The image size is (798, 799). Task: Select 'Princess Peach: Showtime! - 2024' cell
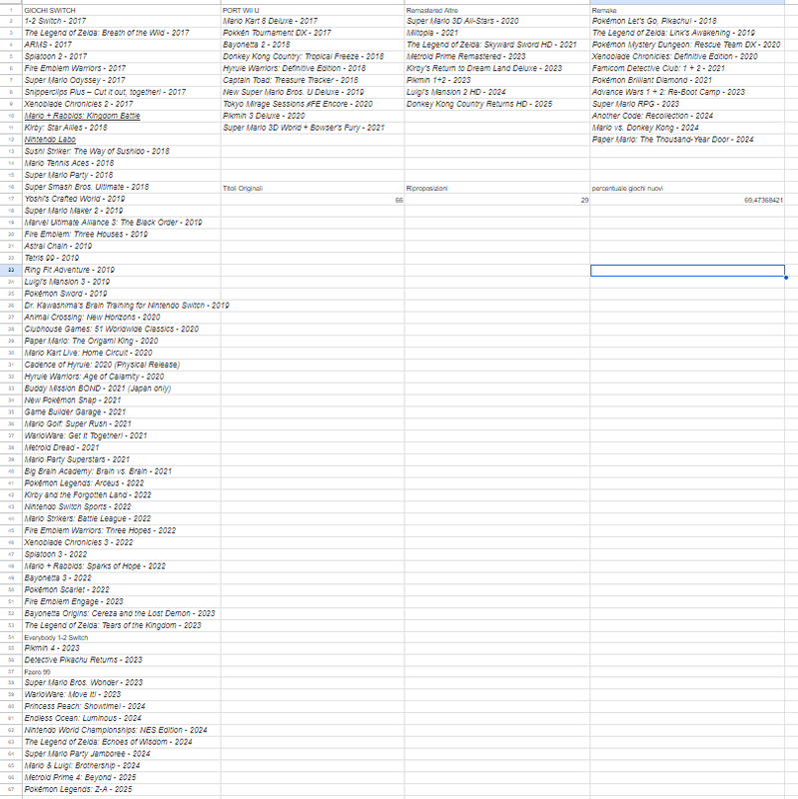click(121, 706)
